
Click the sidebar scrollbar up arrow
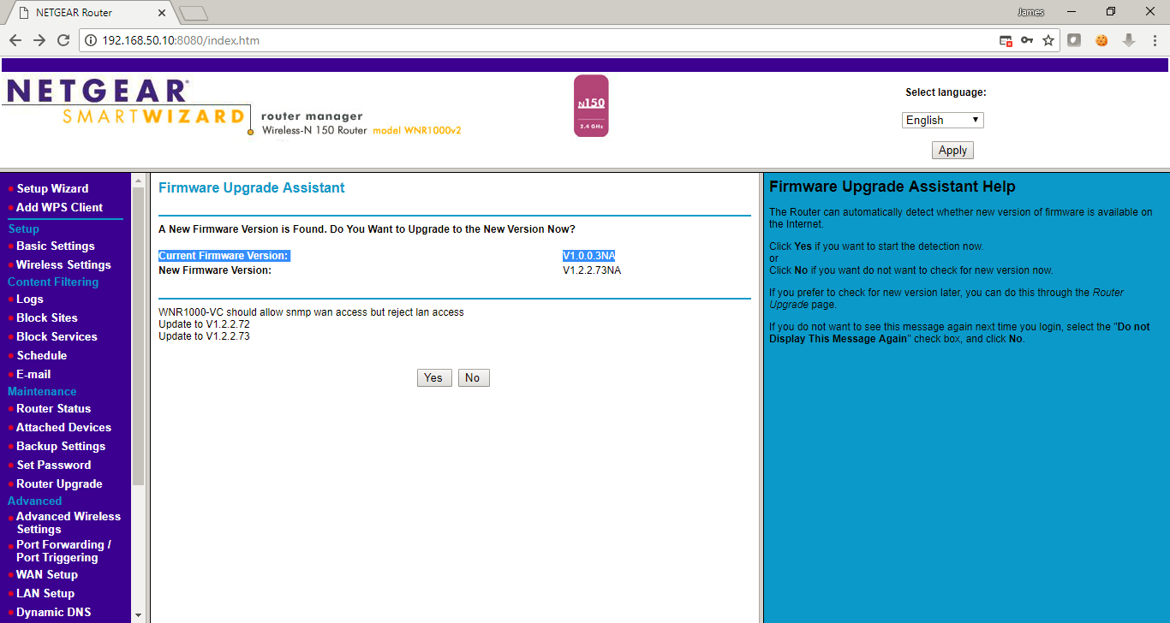[139, 181]
